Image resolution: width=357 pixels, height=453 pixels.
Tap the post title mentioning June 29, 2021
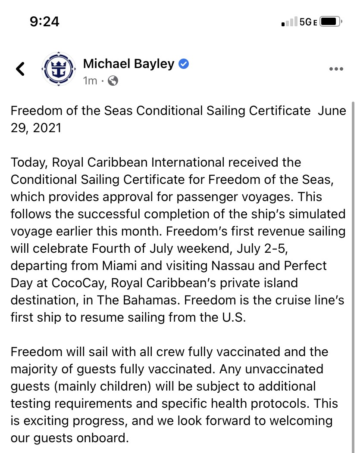pyautogui.click(x=178, y=119)
